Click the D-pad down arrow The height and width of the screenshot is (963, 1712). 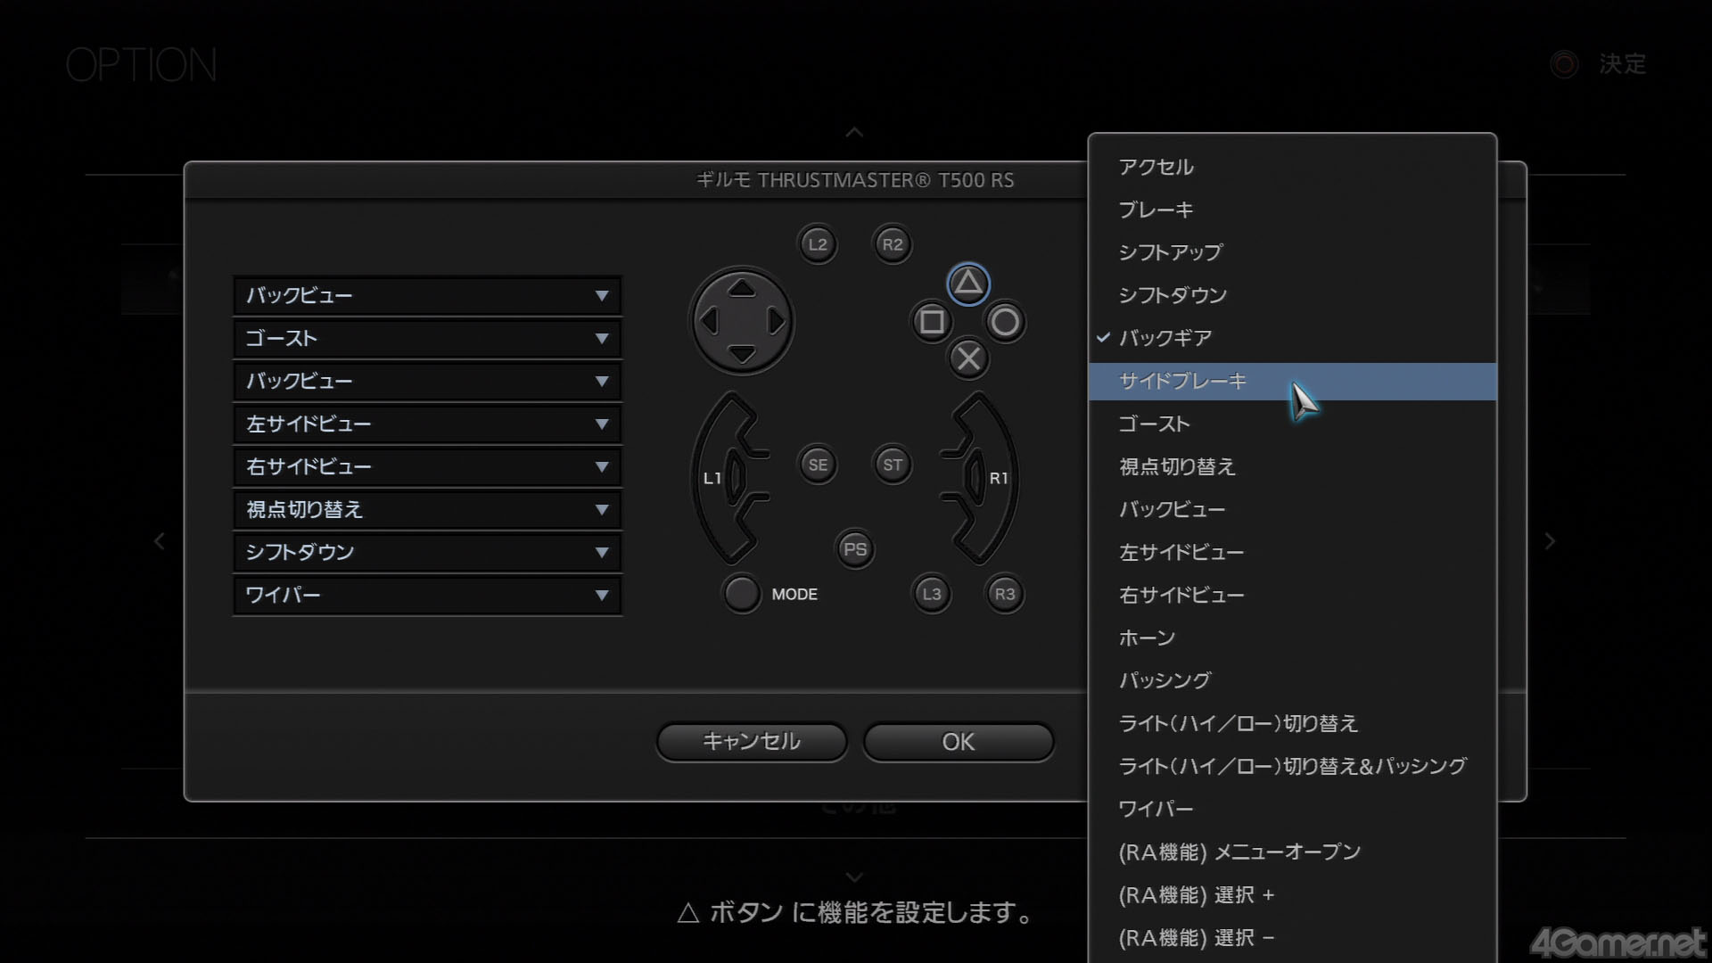[x=742, y=354]
